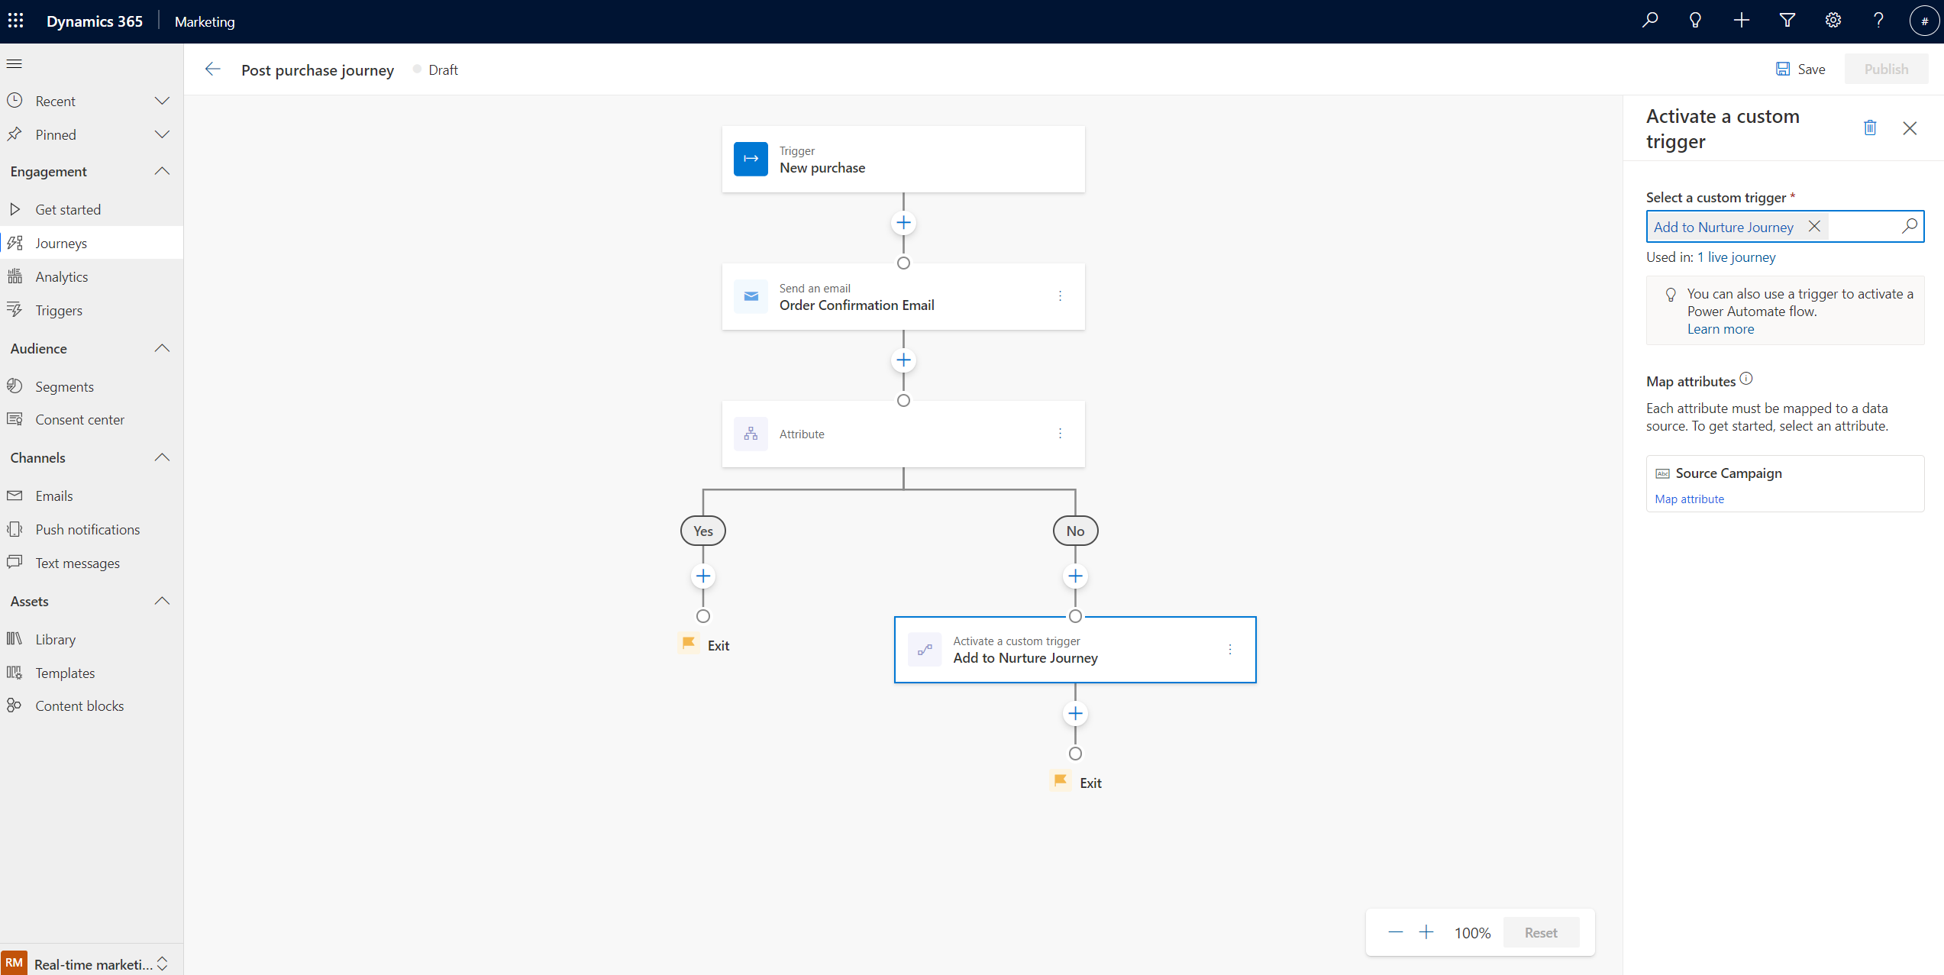Click the No branch outcome toggle

tap(1074, 531)
